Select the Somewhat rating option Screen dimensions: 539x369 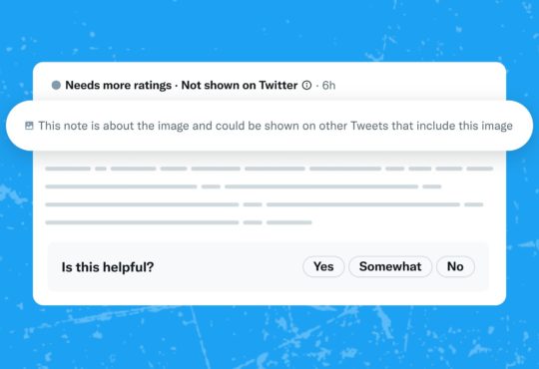[390, 266]
